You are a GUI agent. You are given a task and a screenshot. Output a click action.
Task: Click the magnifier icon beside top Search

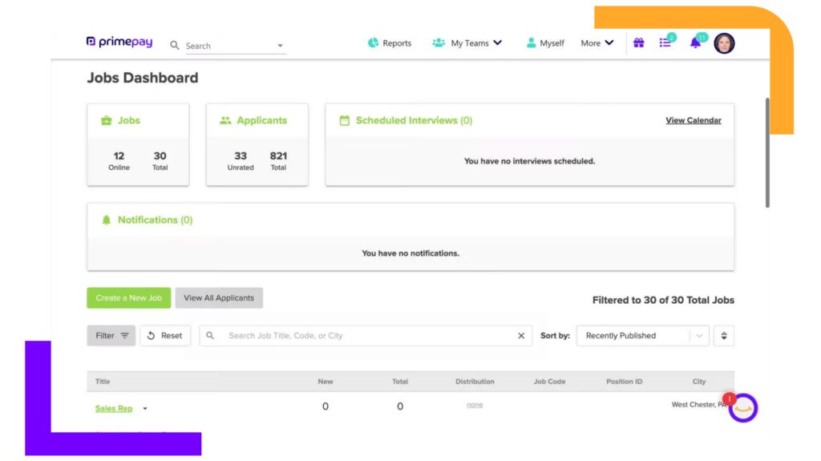pyautogui.click(x=175, y=46)
